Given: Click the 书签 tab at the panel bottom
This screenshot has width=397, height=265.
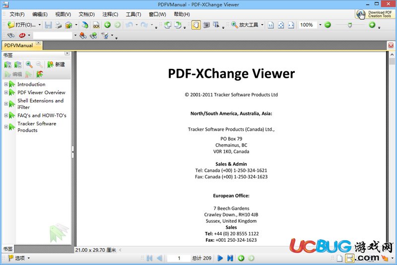Looking at the screenshot, I should pos(8,249).
